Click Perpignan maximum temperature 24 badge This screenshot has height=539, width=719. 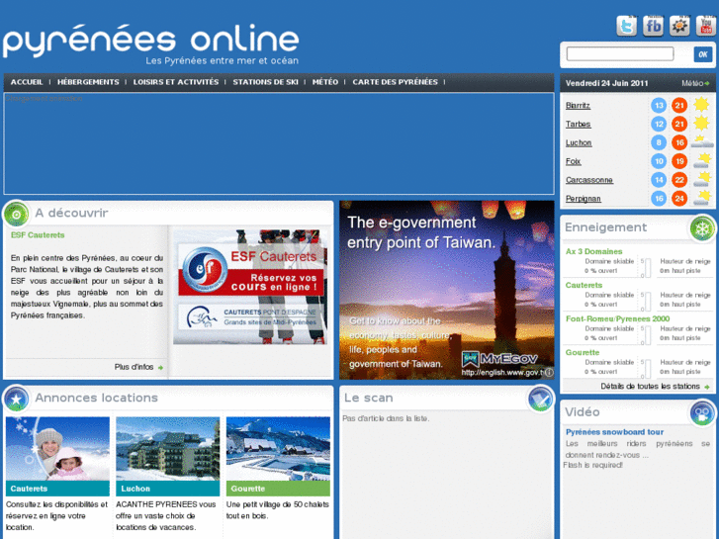pos(679,199)
